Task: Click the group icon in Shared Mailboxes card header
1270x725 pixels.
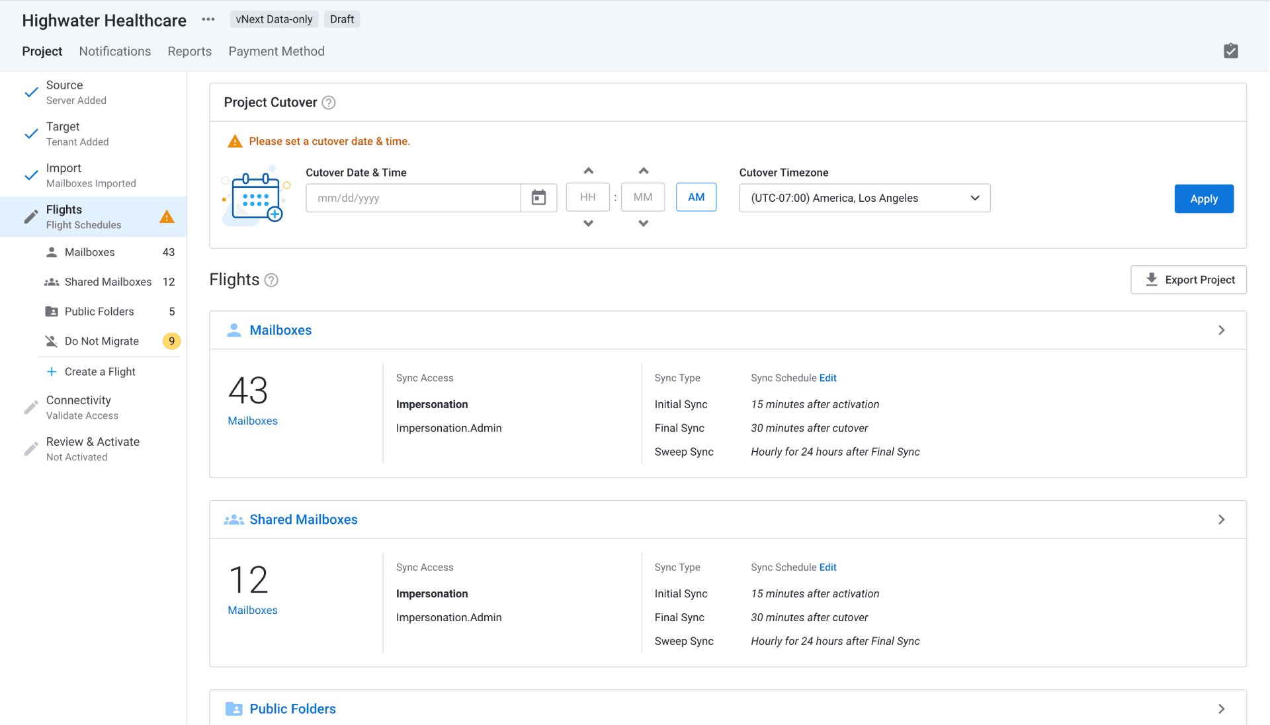Action: tap(233, 520)
